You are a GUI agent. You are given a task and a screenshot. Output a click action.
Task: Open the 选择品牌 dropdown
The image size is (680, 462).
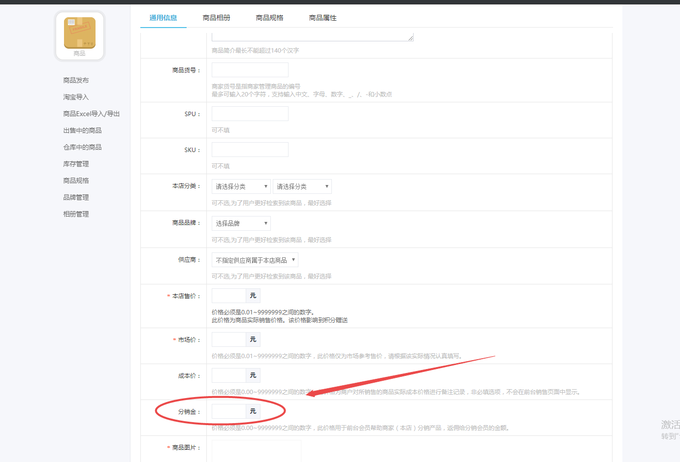(x=241, y=223)
